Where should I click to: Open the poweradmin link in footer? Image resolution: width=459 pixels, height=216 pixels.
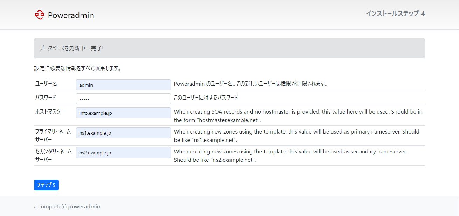(x=84, y=207)
